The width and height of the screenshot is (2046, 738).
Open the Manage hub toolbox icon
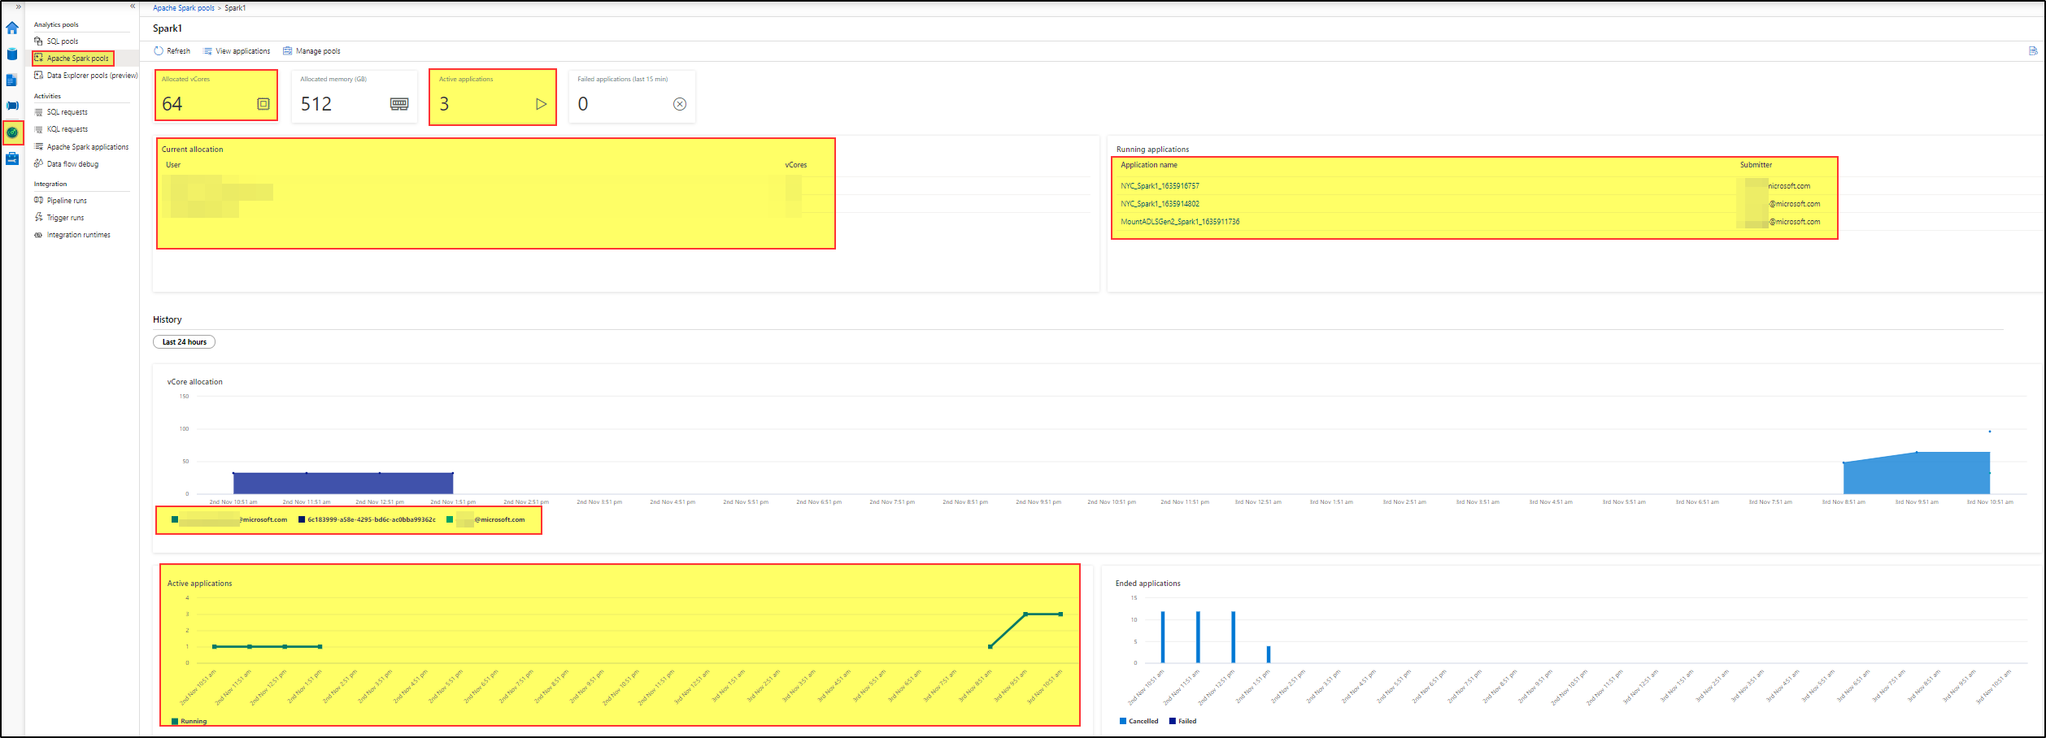tap(12, 158)
